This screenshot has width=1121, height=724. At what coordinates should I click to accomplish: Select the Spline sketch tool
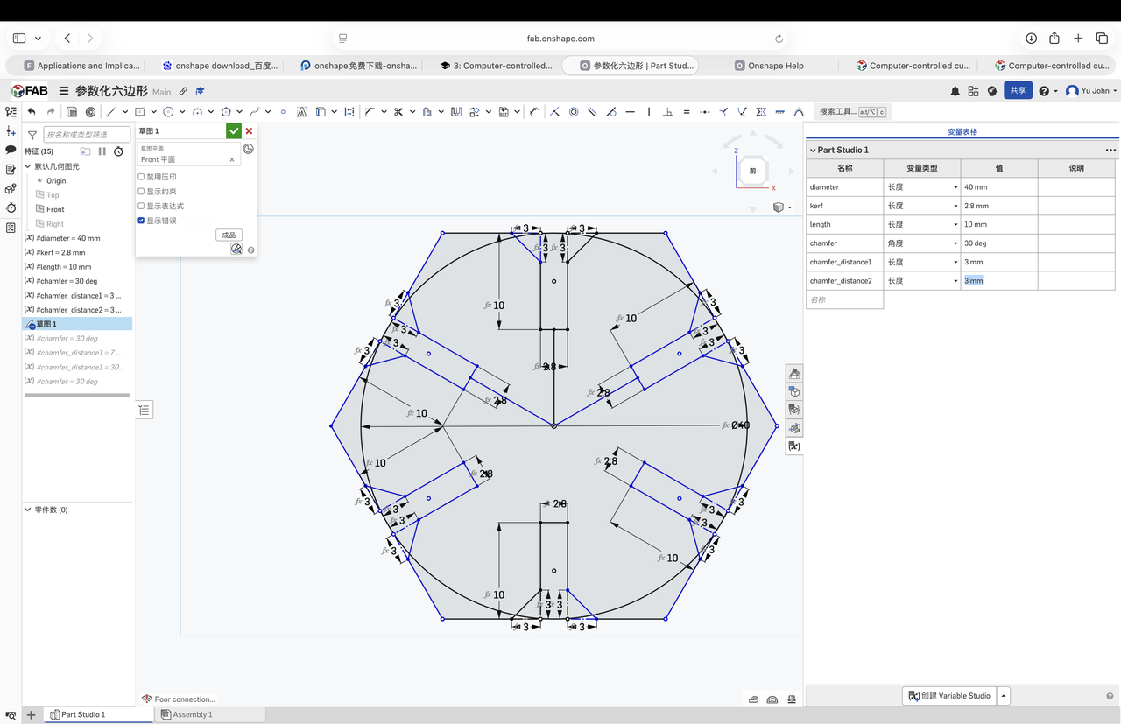[x=255, y=112]
